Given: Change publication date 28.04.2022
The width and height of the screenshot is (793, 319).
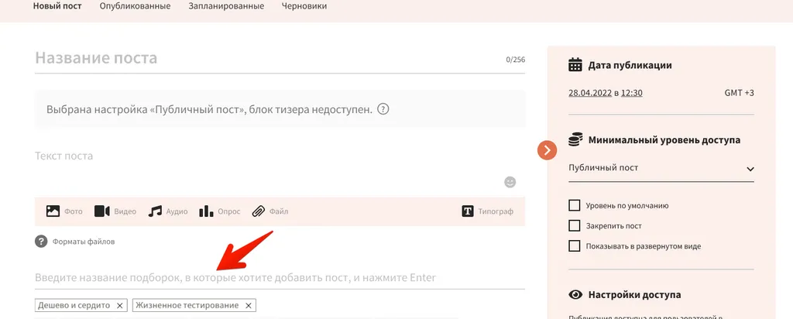Looking at the screenshot, I should coord(589,93).
